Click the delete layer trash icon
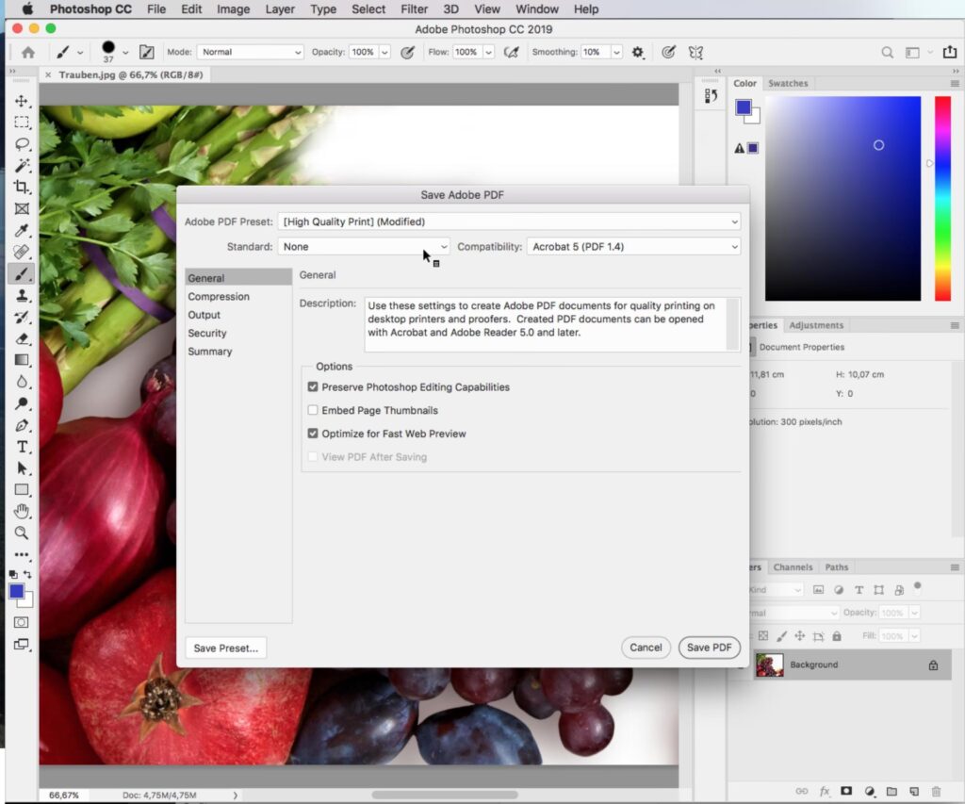965x804 pixels. tap(936, 792)
